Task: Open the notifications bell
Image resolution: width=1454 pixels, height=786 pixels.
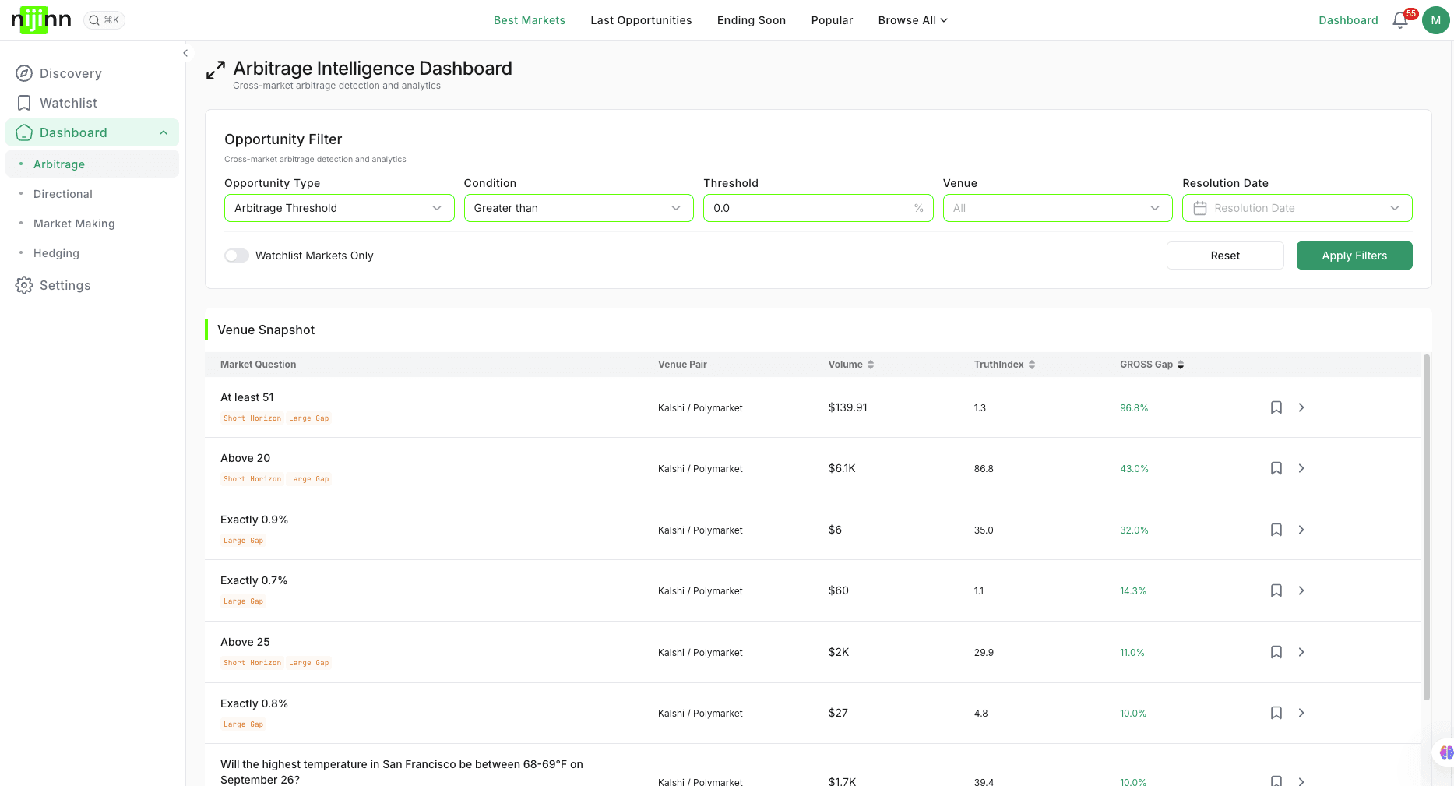Action: (x=1400, y=20)
